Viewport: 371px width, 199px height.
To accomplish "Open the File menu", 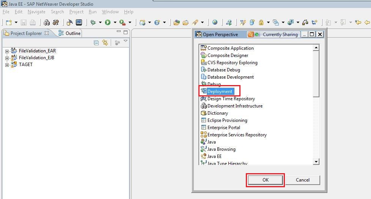I will [x=6, y=12].
